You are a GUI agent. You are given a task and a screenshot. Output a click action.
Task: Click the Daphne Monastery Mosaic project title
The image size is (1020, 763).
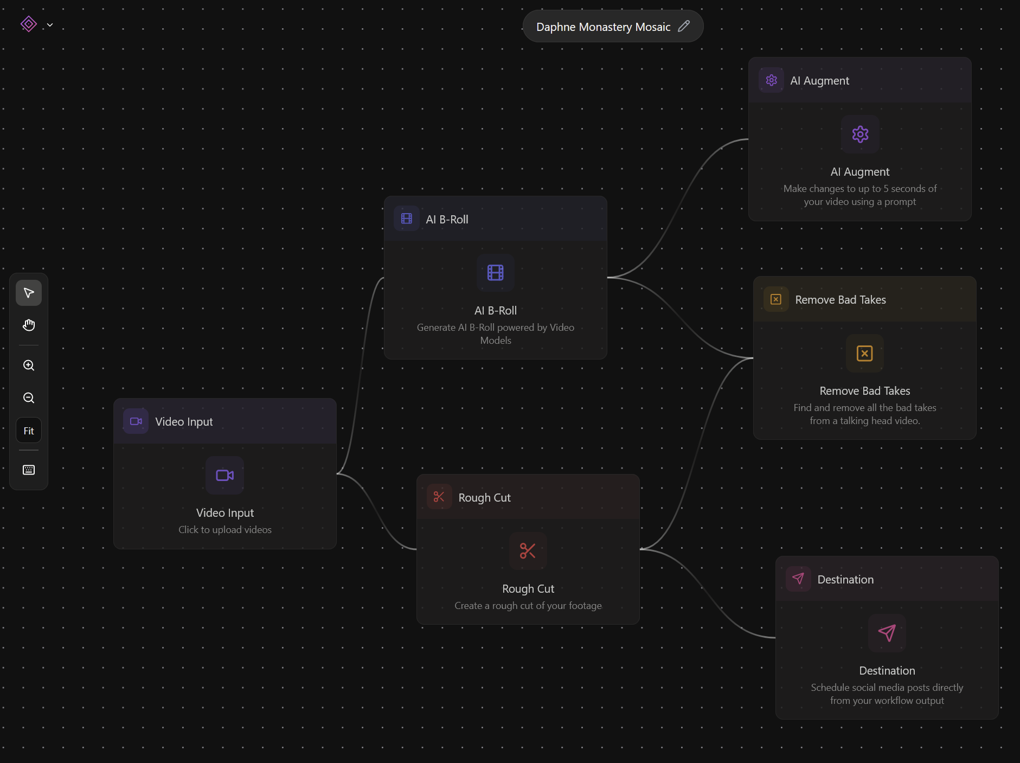pos(603,27)
